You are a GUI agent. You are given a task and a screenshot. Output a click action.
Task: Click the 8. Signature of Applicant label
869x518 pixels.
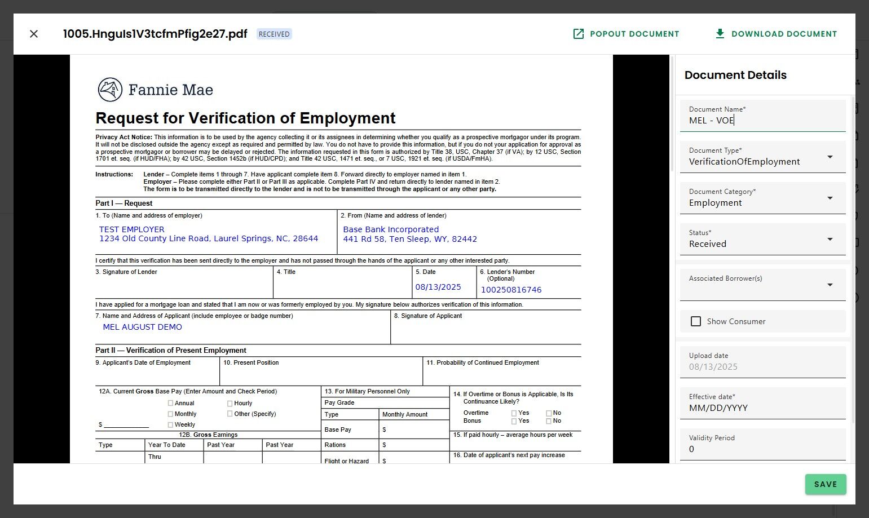point(428,316)
